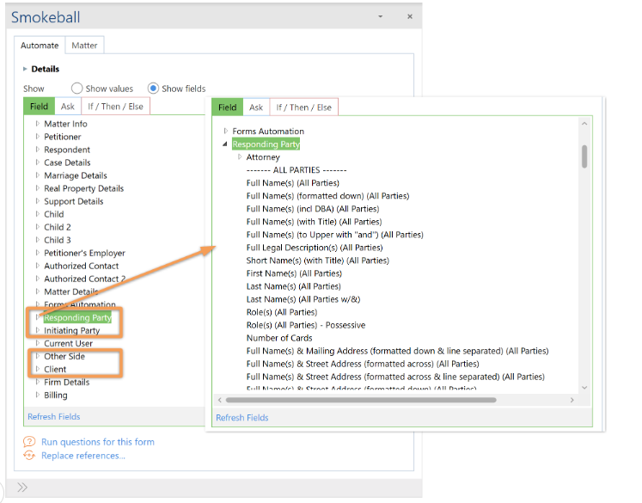Viewport: 642px width, 503px height.
Task: Close the Smokeball task pane
Action: pos(409,16)
